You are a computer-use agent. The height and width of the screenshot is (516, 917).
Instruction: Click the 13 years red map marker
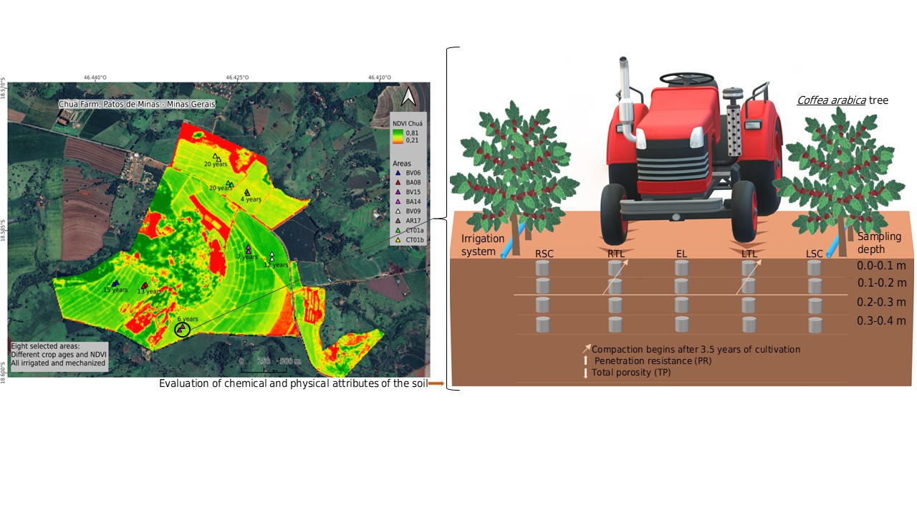pos(145,285)
